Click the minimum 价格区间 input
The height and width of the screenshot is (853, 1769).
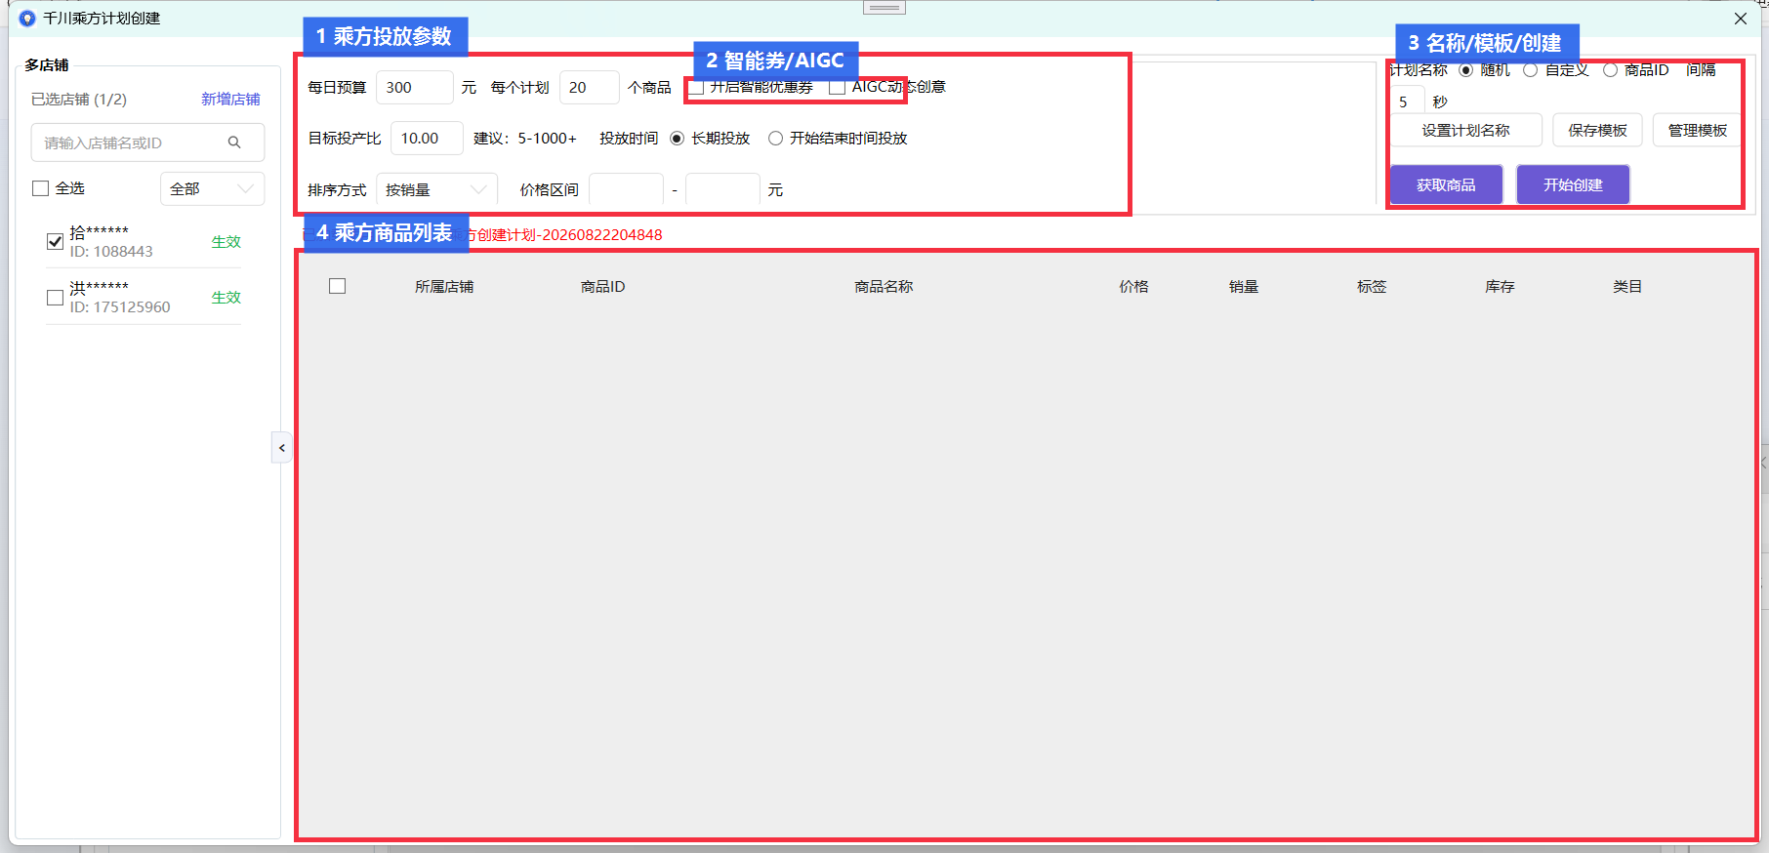(x=626, y=190)
